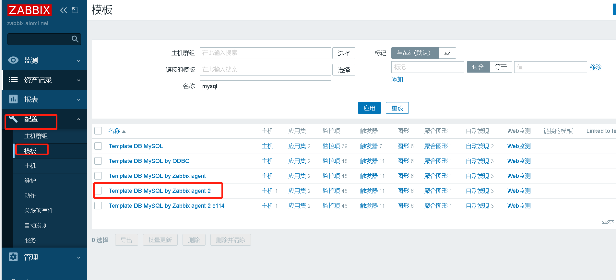The image size is (616, 280).
Task: Open 自动发现 2 for Template DB MySQL
Action: tap(478, 146)
